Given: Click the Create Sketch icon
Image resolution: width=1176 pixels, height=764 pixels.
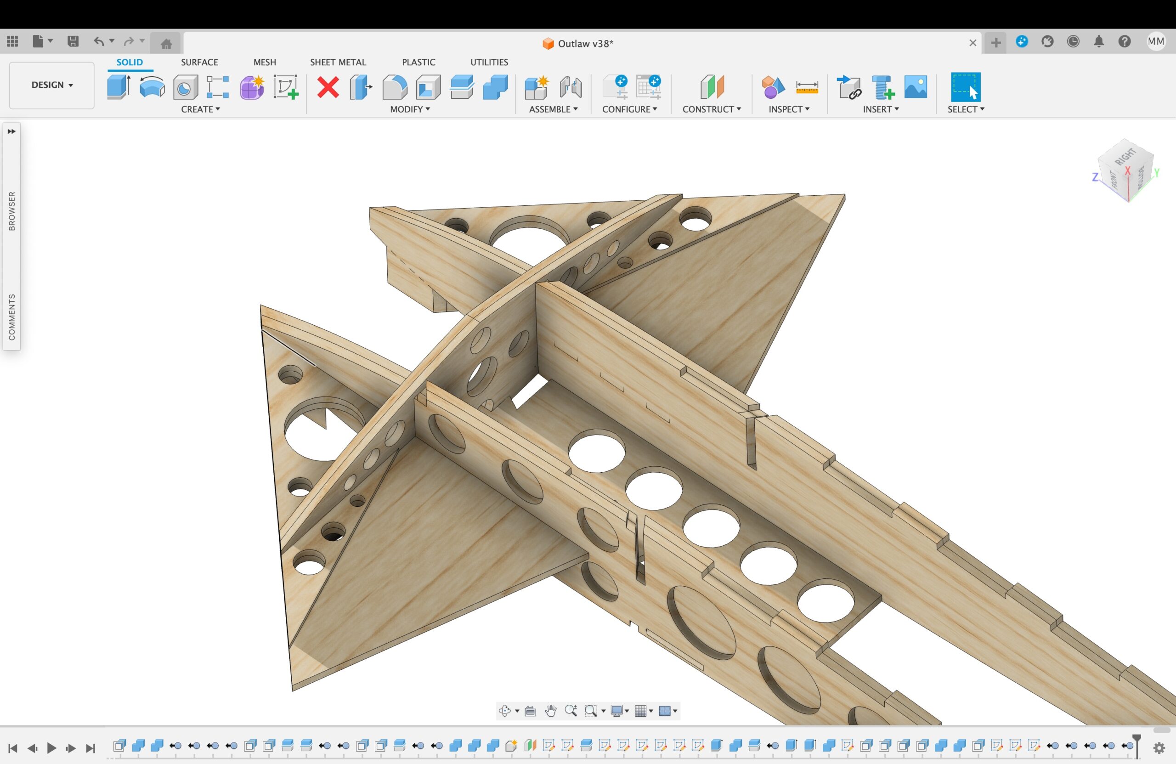Looking at the screenshot, I should pyautogui.click(x=286, y=87).
